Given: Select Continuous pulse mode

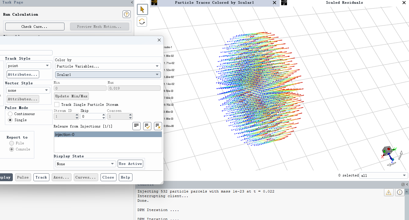Looking at the screenshot, I should coord(10,114).
